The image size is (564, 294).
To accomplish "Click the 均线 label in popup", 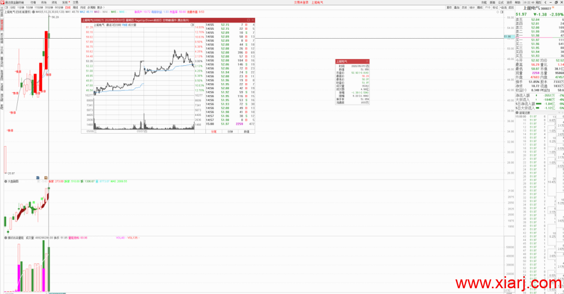I will click(x=124, y=25).
